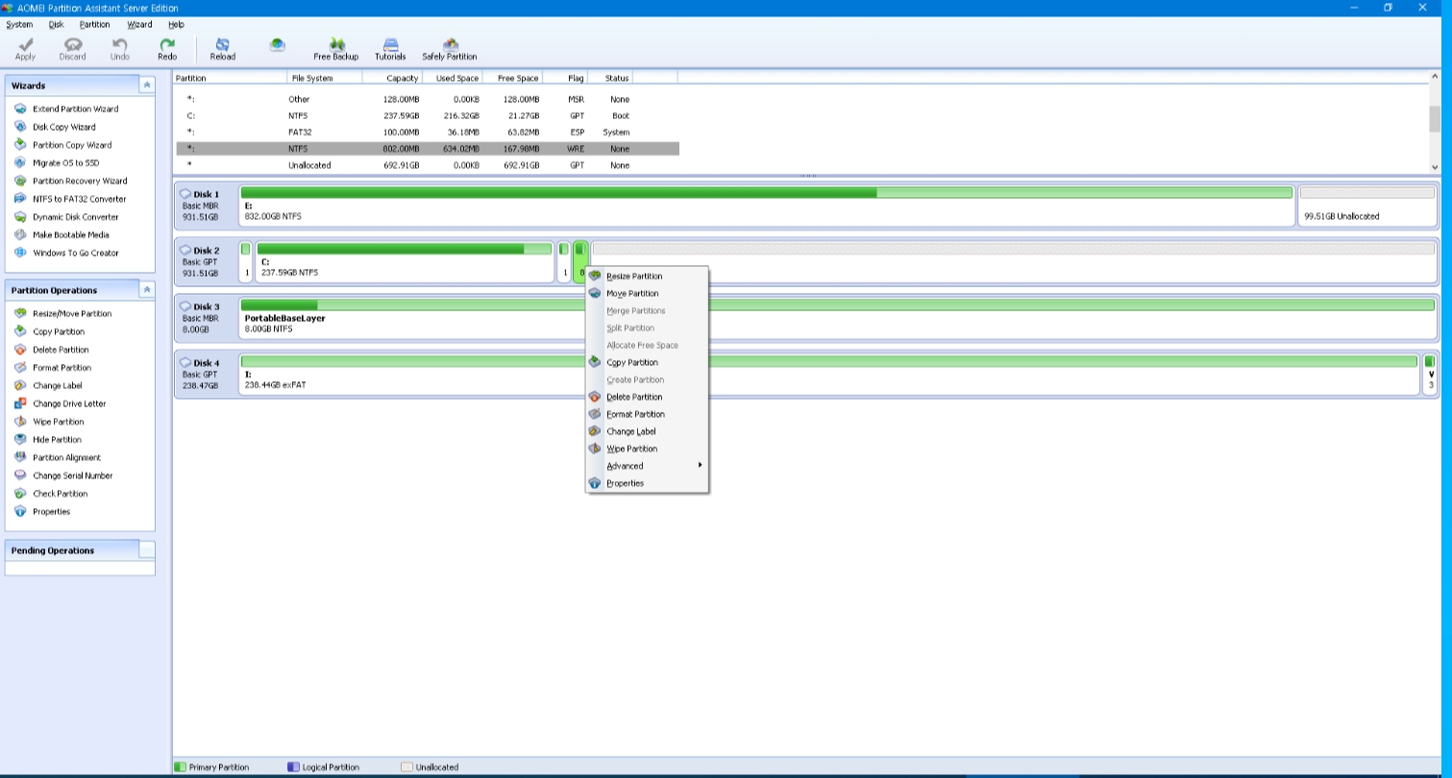
Task: Choose Move Partition from the context menu
Action: [x=647, y=294]
